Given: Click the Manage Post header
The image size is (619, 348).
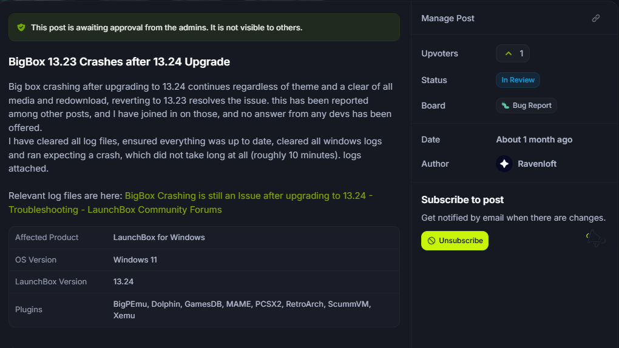Looking at the screenshot, I should tap(448, 18).
